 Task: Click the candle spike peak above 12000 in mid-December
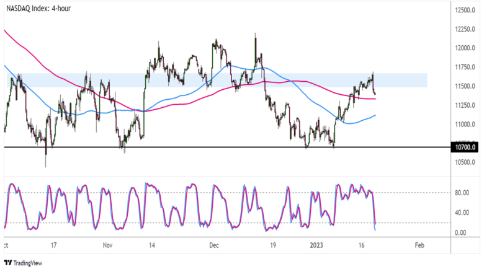(x=256, y=37)
